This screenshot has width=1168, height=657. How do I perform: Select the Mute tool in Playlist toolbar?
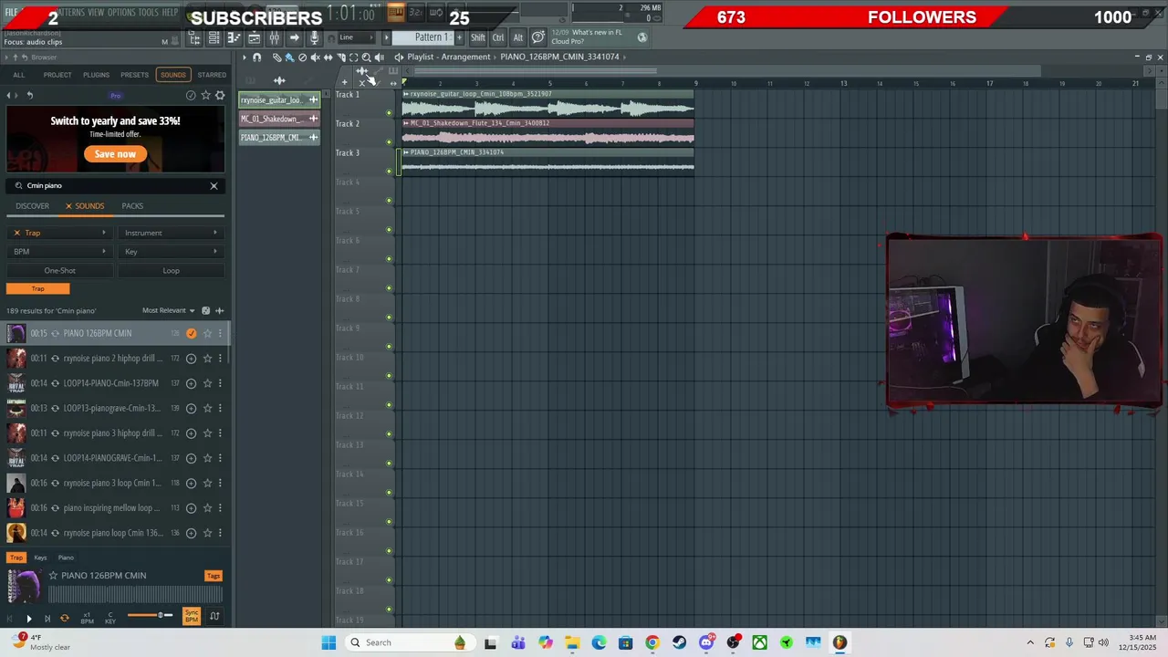tap(315, 57)
